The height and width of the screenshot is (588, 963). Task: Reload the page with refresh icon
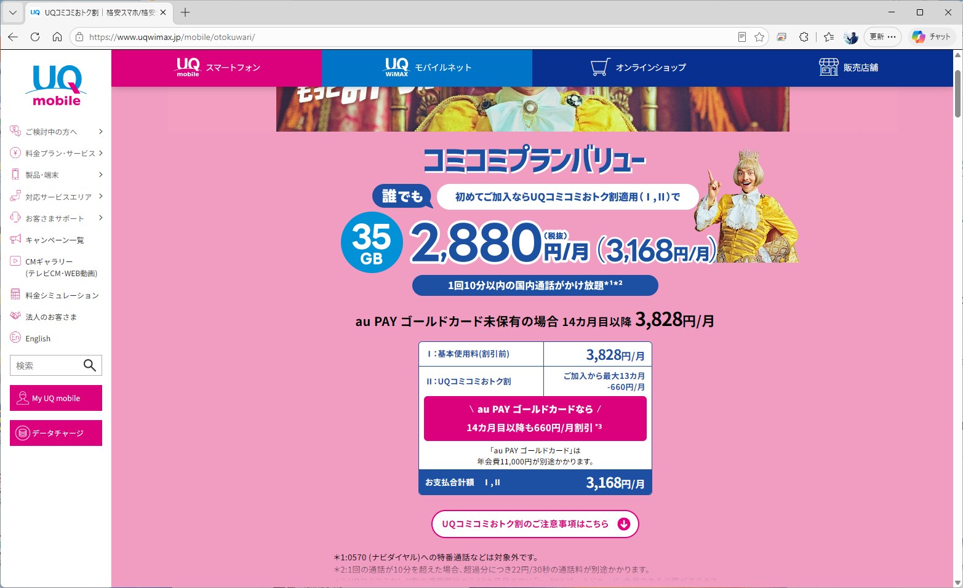point(35,37)
